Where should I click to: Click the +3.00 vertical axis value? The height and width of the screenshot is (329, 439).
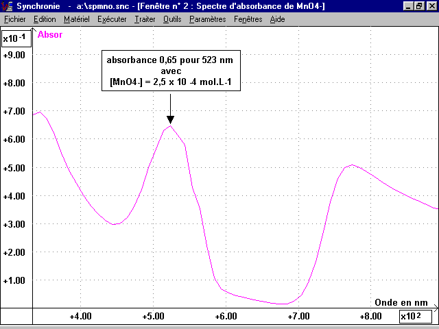pyautogui.click(x=14, y=224)
